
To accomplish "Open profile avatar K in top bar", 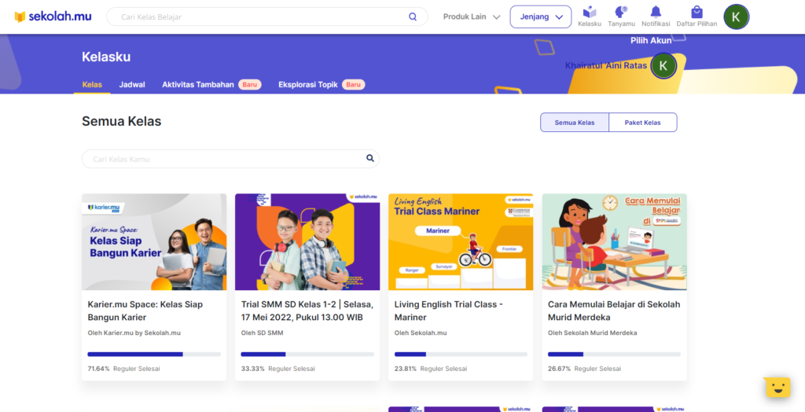I will (x=736, y=17).
